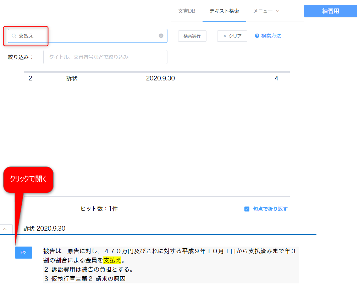Open the blue P2 page badge
The width and height of the screenshot is (359, 288).
23,253
